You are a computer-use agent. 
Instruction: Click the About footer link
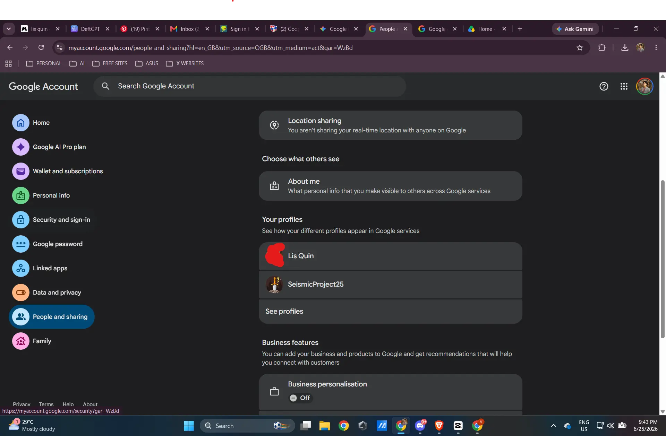point(90,404)
